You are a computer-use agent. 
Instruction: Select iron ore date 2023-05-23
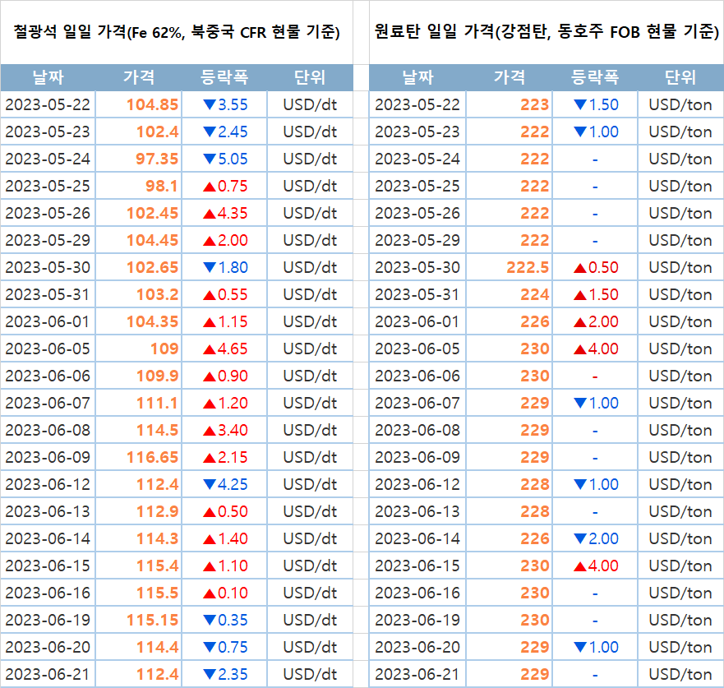coord(48,132)
